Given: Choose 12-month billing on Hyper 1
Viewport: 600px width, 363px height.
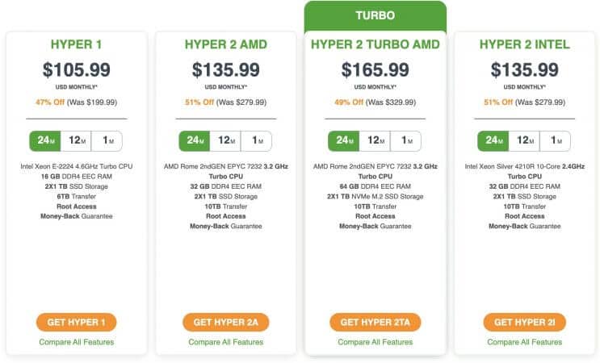Looking at the screenshot, I should [76, 140].
